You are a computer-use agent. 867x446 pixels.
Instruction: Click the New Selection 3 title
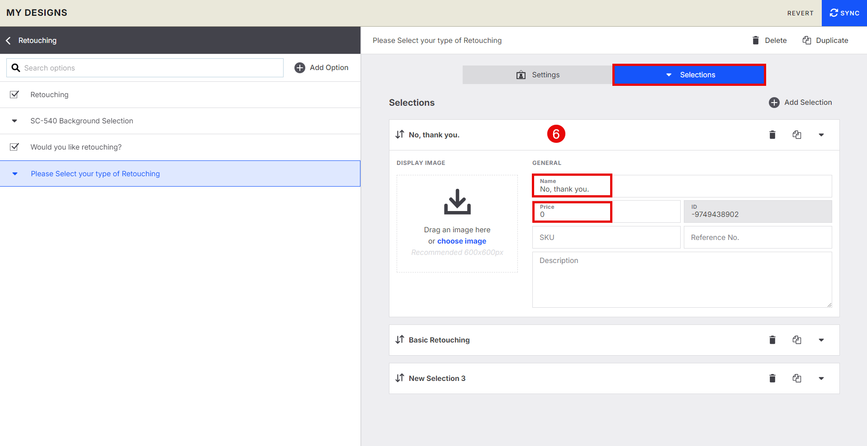pyautogui.click(x=437, y=379)
